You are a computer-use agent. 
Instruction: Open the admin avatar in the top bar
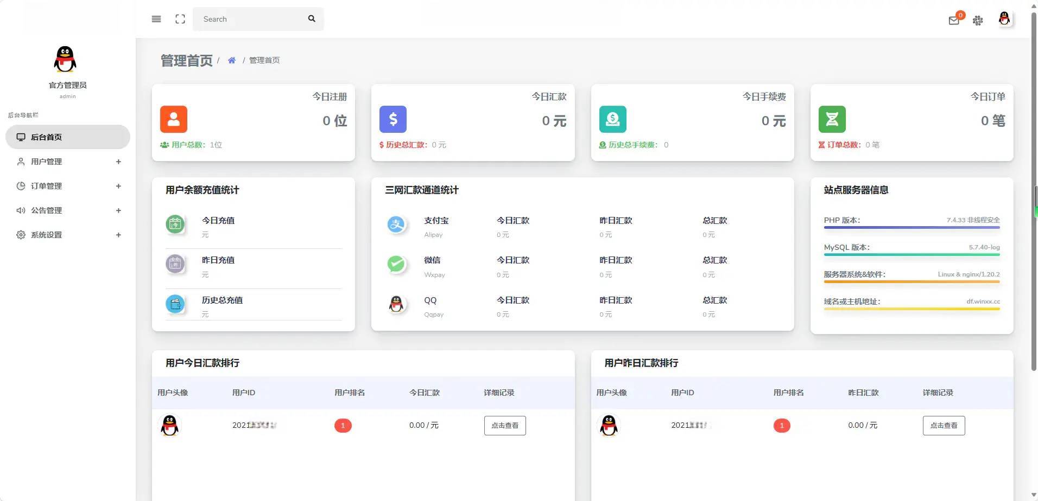[1004, 19]
